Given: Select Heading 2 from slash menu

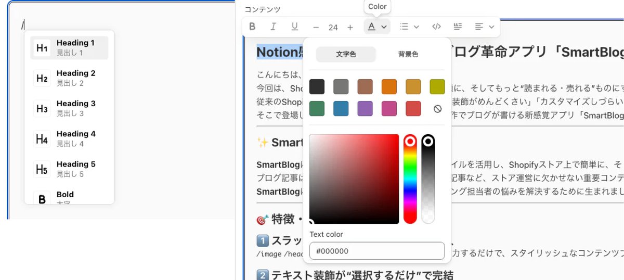Looking at the screenshot, I should pos(69,78).
